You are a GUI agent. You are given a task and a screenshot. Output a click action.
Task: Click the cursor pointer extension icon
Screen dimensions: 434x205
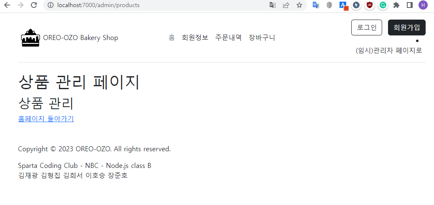357,5
